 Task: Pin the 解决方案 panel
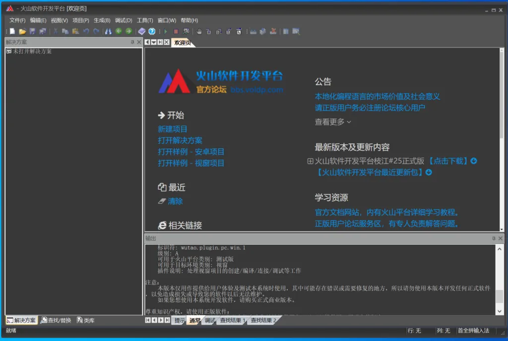132,42
